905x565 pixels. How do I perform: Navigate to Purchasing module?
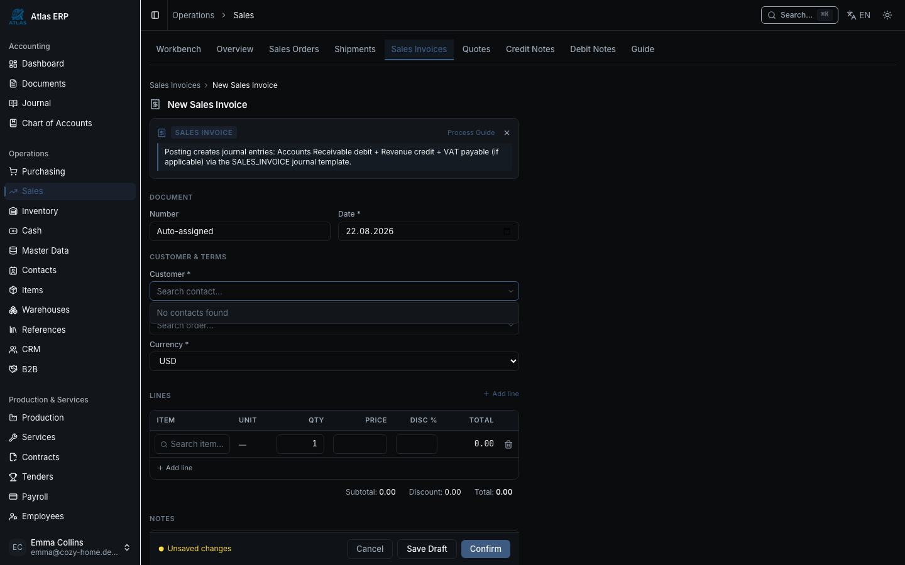point(70,171)
